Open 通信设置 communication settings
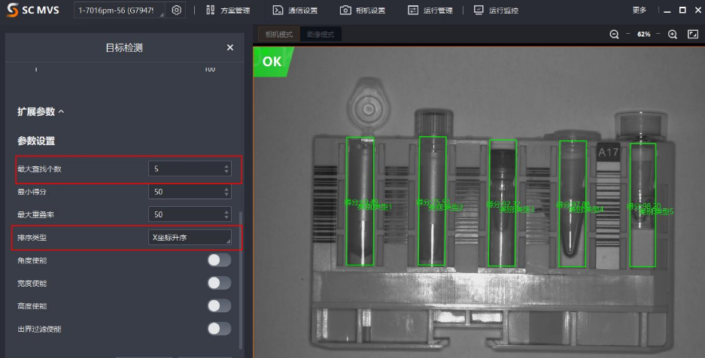 point(278,11)
